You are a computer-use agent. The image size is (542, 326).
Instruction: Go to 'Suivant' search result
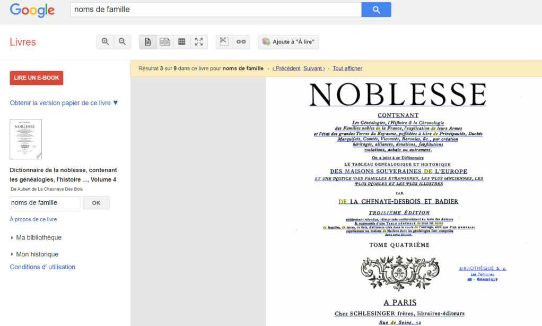click(314, 68)
